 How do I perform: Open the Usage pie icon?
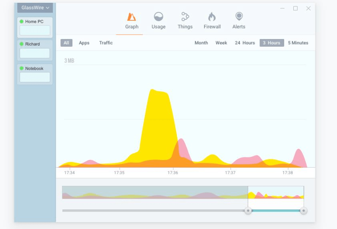pyautogui.click(x=158, y=16)
